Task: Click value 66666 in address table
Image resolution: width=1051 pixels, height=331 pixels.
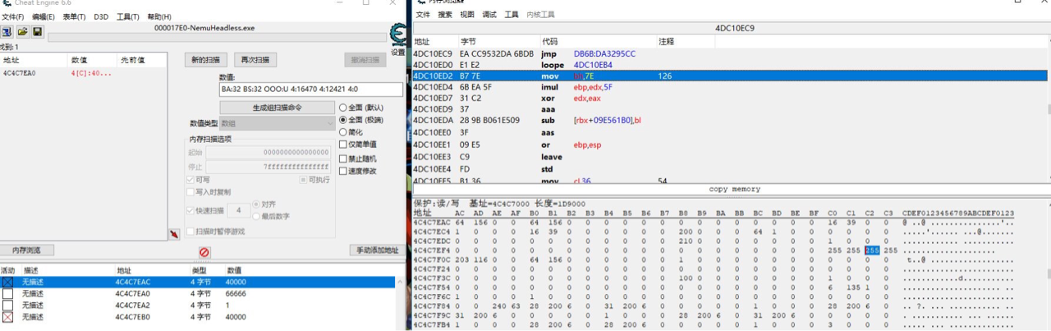Action: pyautogui.click(x=237, y=293)
